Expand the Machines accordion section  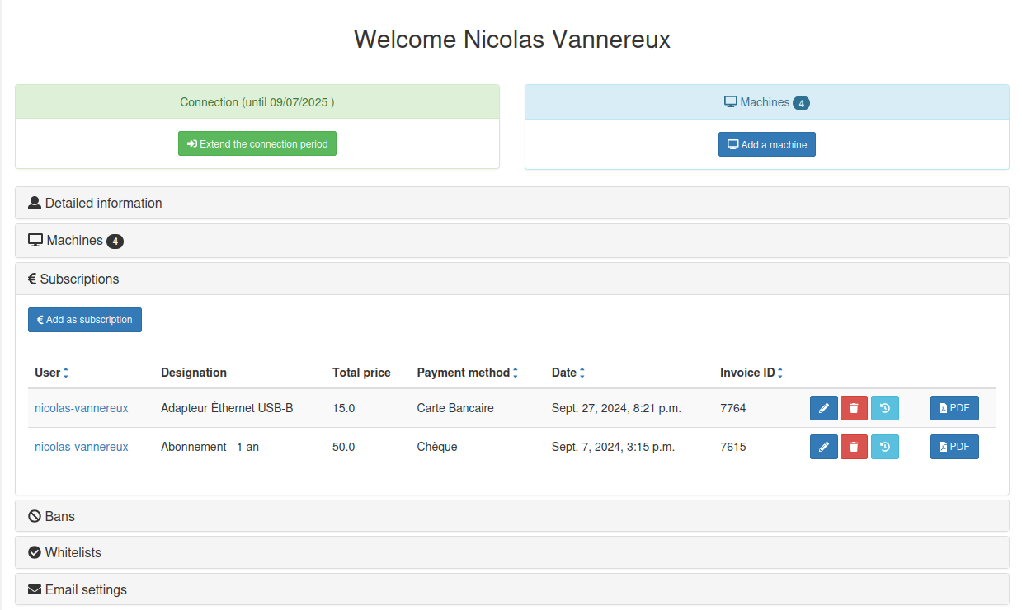[74, 241]
